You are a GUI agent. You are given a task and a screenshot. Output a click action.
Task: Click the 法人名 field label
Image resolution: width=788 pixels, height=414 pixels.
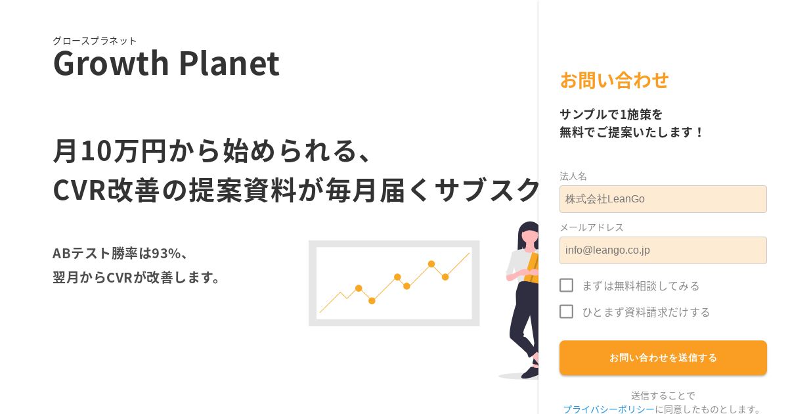(x=573, y=176)
